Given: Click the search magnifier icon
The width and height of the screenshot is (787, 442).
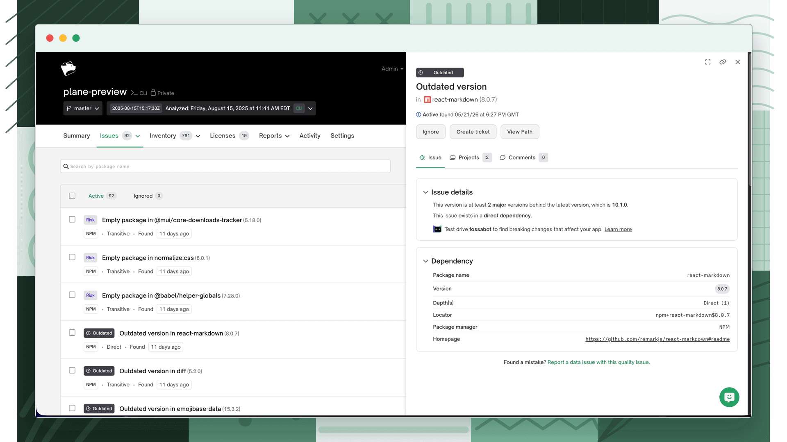Looking at the screenshot, I should 66,167.
